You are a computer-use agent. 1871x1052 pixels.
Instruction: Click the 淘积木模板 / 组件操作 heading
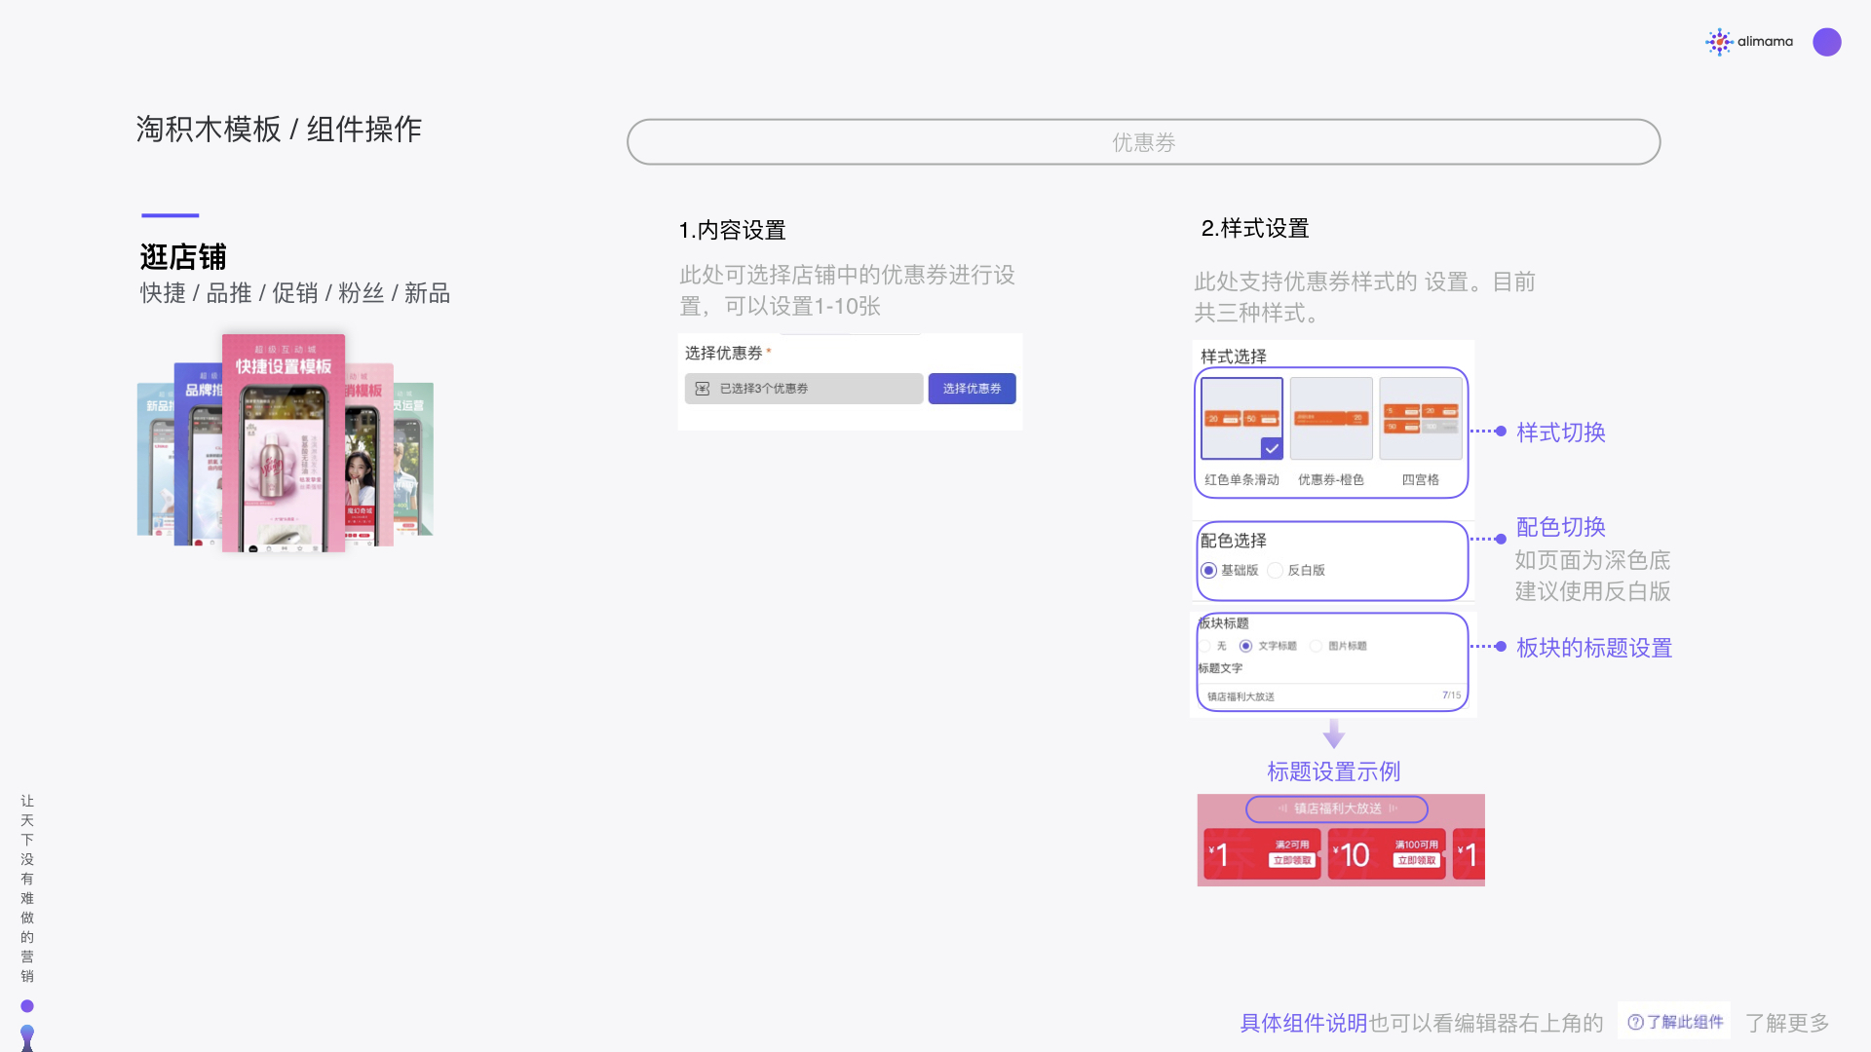(x=279, y=129)
